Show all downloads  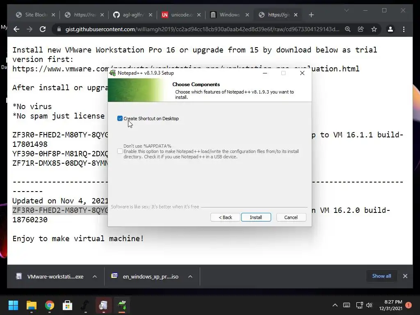click(381, 276)
